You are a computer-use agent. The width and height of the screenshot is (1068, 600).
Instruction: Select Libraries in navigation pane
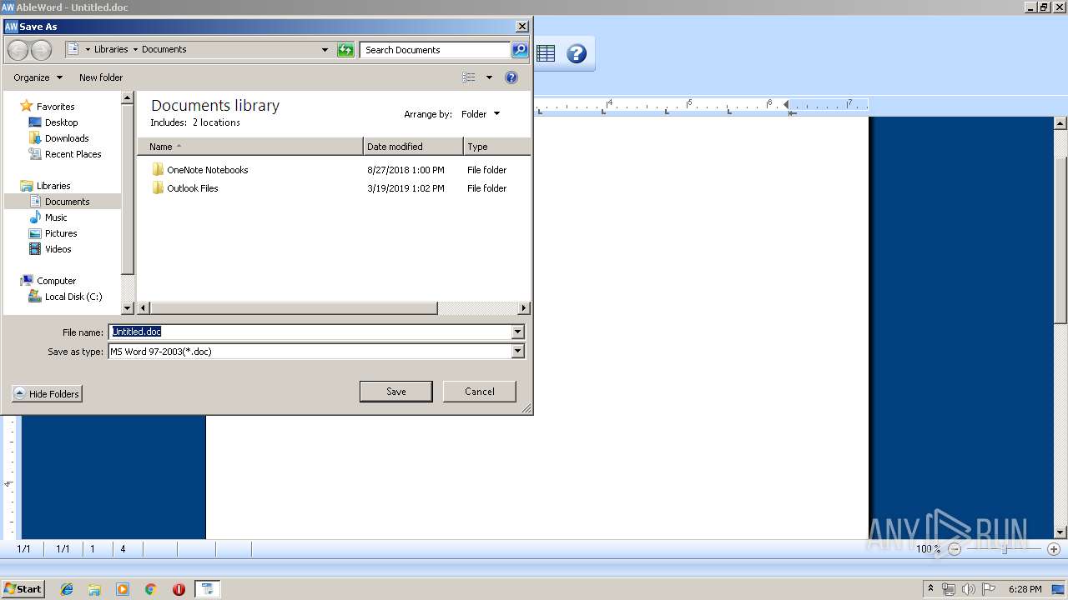tap(45, 186)
